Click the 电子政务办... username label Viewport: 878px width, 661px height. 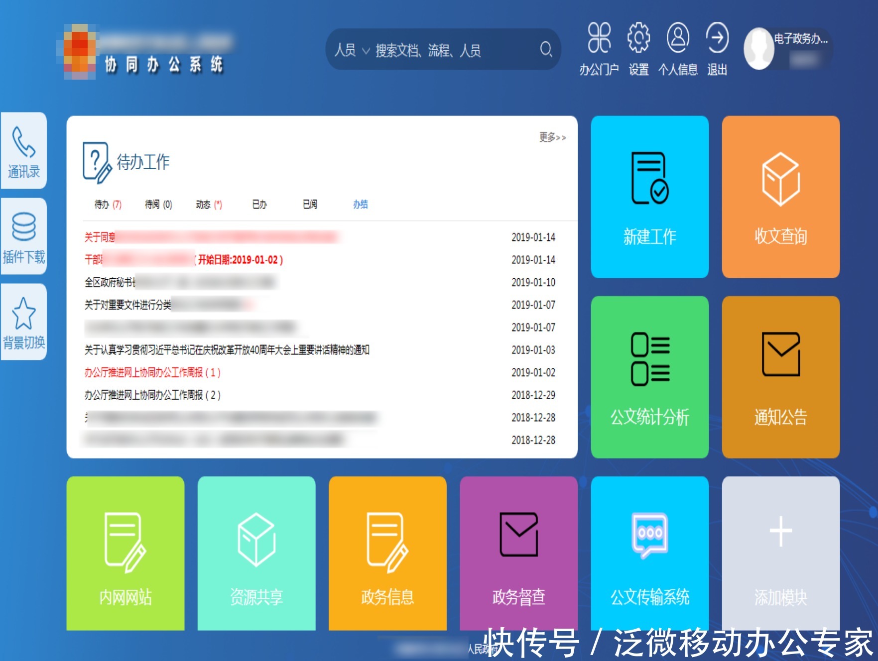point(801,39)
